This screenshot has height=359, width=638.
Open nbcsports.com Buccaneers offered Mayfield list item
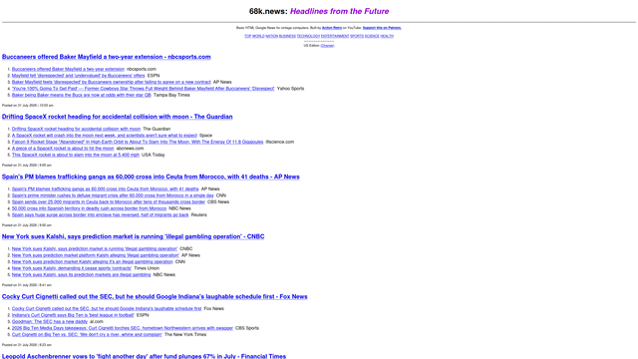tap(68, 69)
